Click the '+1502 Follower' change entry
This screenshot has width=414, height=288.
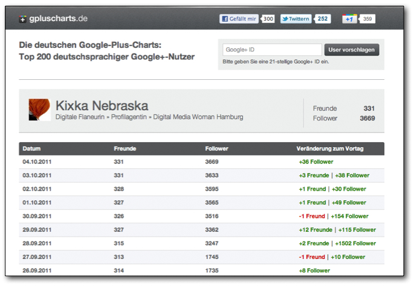pos(354,243)
